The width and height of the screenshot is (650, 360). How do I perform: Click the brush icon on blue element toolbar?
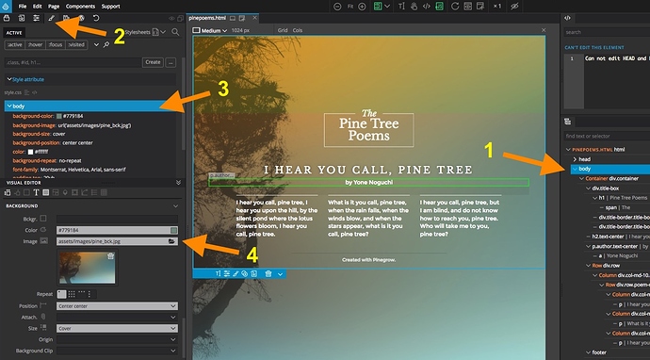(236, 273)
